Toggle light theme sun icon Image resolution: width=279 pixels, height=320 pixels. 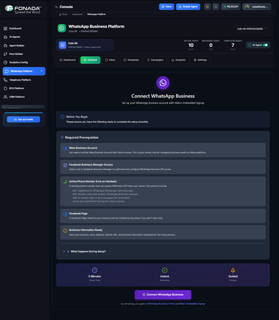click(208, 7)
